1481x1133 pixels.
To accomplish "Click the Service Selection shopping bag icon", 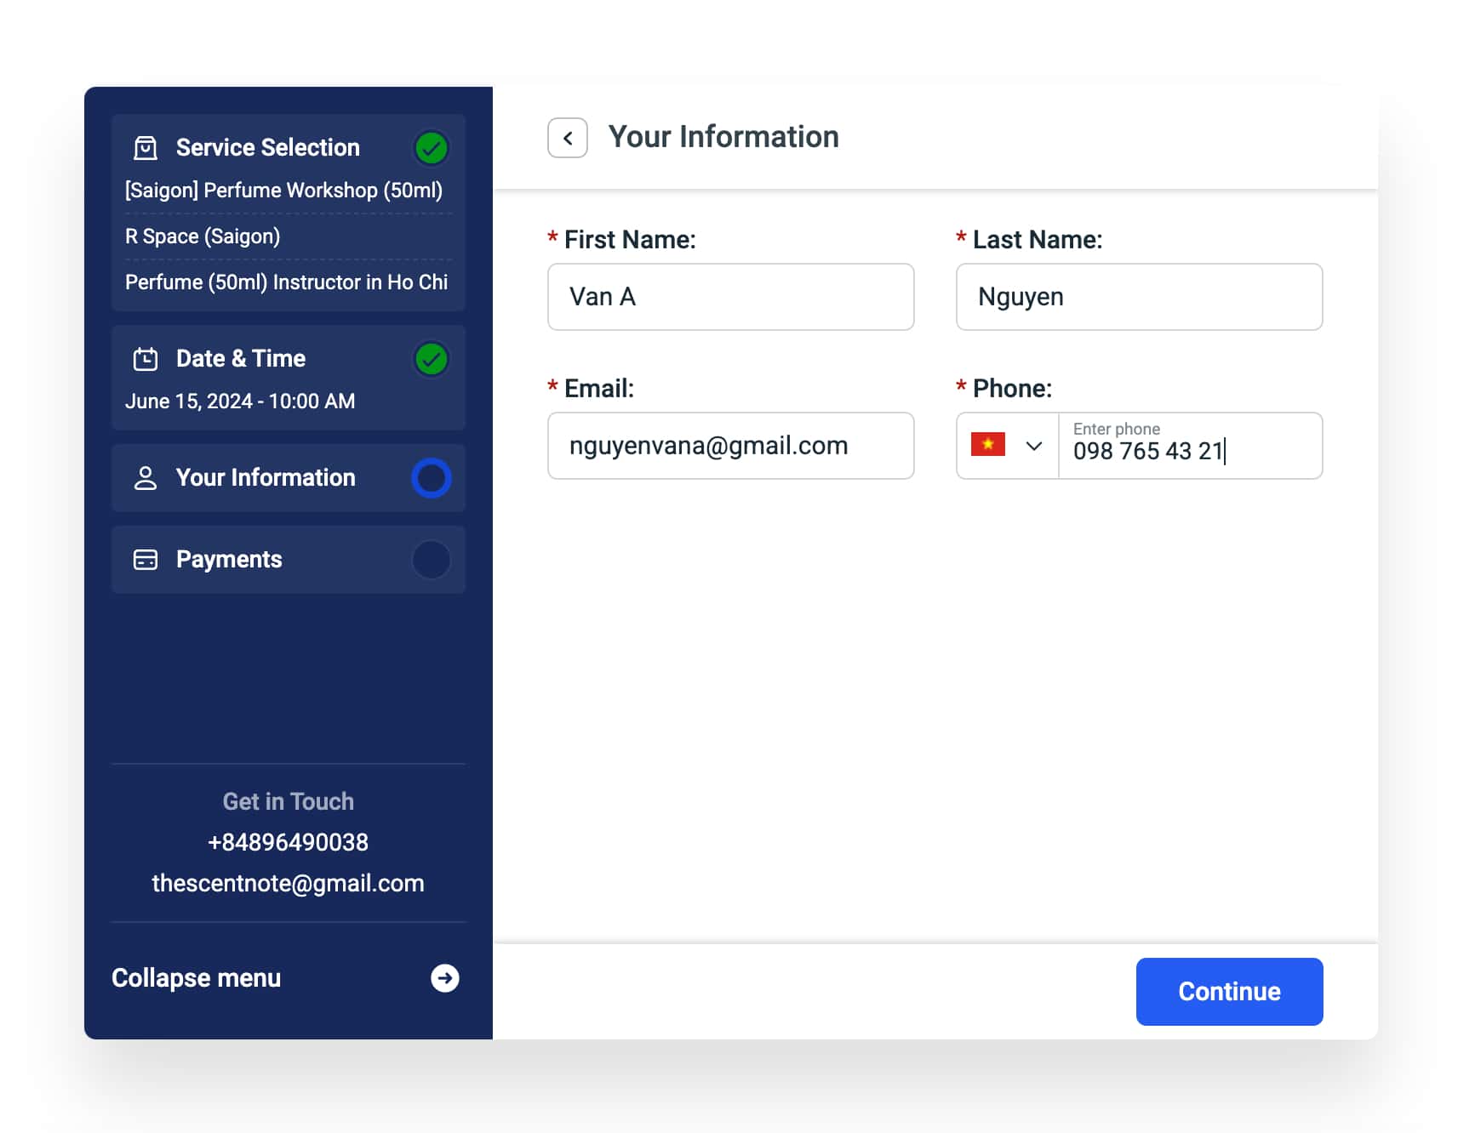I will pyautogui.click(x=146, y=148).
